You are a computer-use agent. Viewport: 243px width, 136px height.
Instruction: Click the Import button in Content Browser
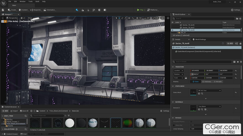(14, 111)
